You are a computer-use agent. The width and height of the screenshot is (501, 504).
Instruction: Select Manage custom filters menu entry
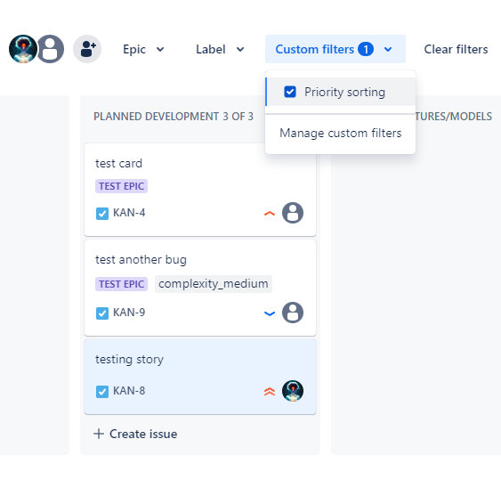[x=341, y=133]
